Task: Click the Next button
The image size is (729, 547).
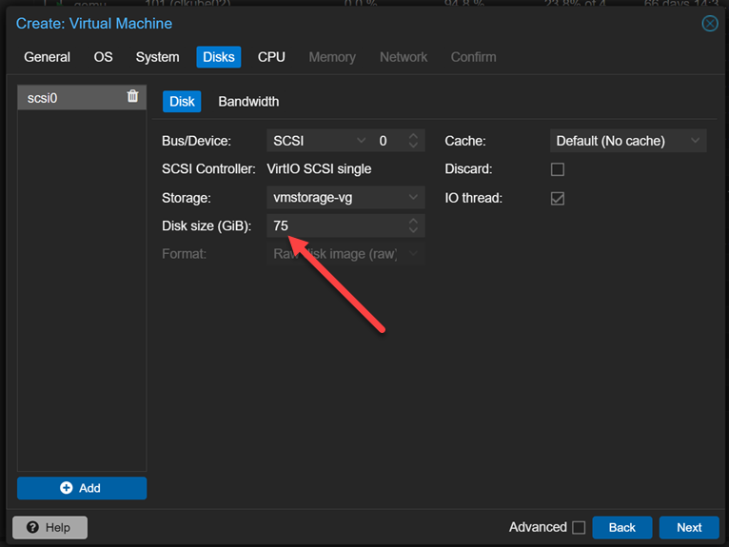Action: click(x=689, y=527)
